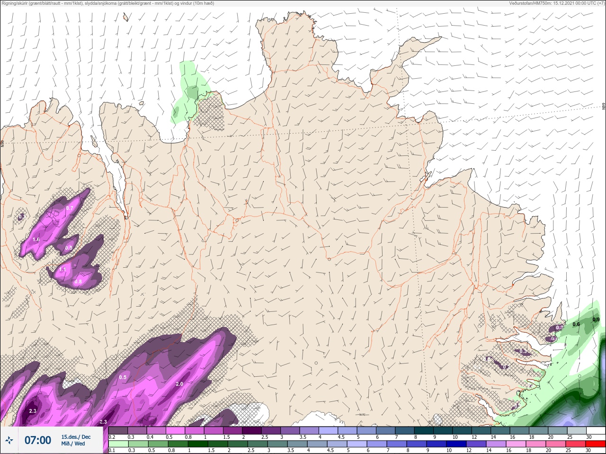
Task: Pick the deep blue swatch labeled 10
Action: pyautogui.click(x=456, y=444)
